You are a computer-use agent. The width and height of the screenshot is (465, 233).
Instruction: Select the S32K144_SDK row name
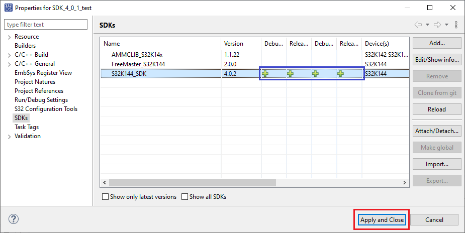tap(129, 73)
